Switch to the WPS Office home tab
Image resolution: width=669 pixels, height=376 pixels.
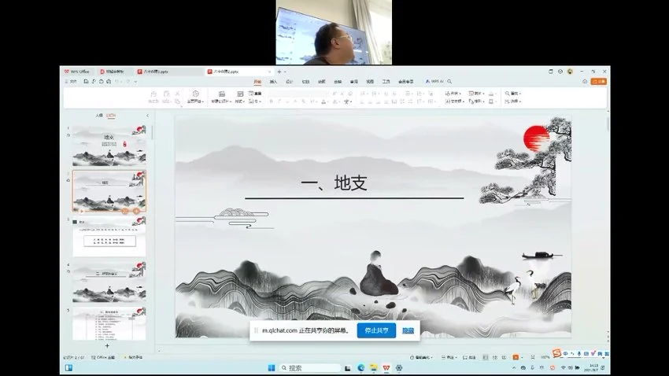[77, 72]
